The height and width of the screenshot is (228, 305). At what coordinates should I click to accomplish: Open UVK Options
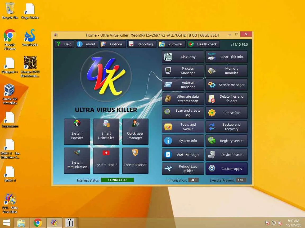tap(113, 44)
